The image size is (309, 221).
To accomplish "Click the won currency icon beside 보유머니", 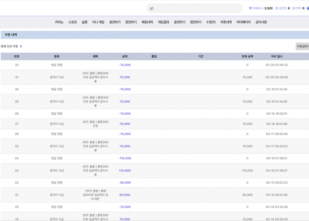I will point(251,8).
